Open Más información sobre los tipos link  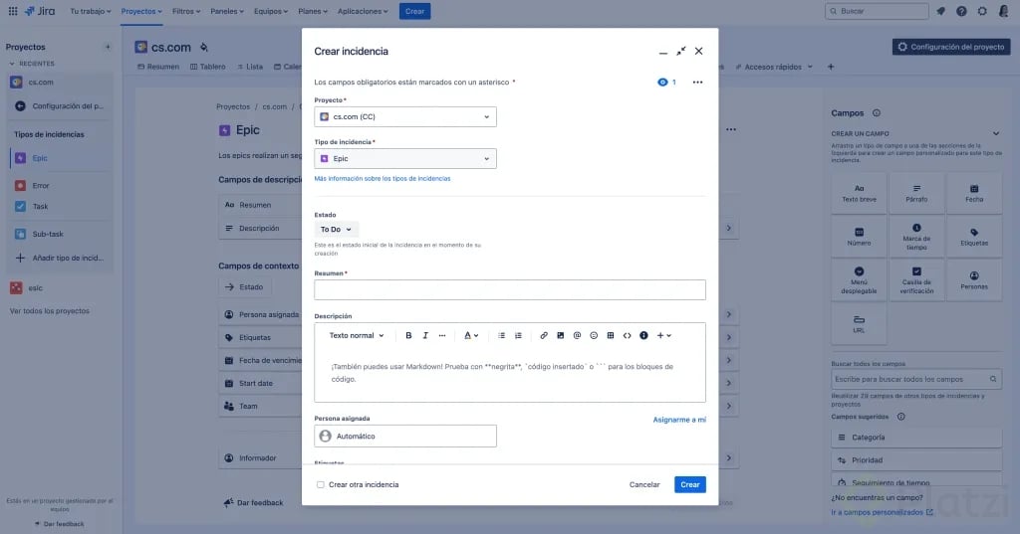pos(382,179)
